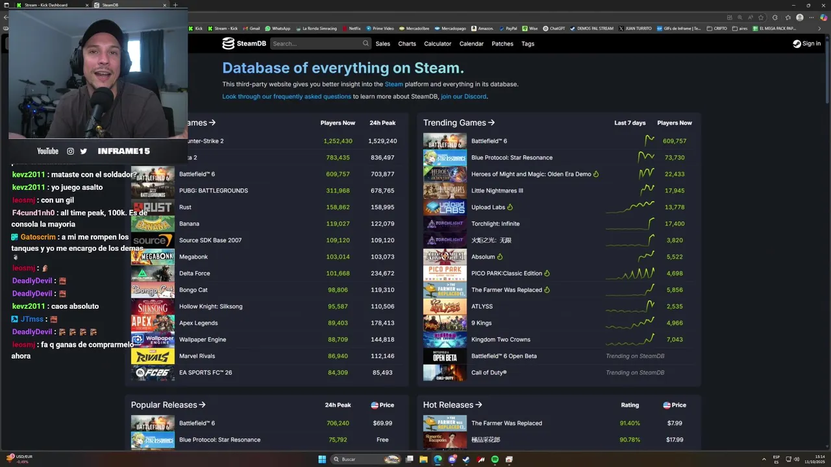Open the Patches menu item
Viewport: 831px width, 467px height.
point(502,43)
